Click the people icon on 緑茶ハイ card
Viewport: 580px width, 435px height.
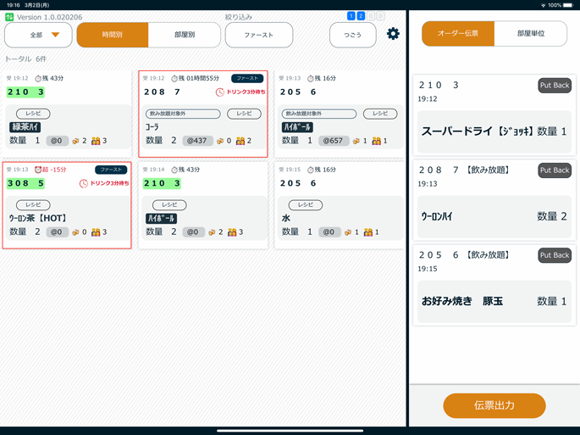pos(96,141)
